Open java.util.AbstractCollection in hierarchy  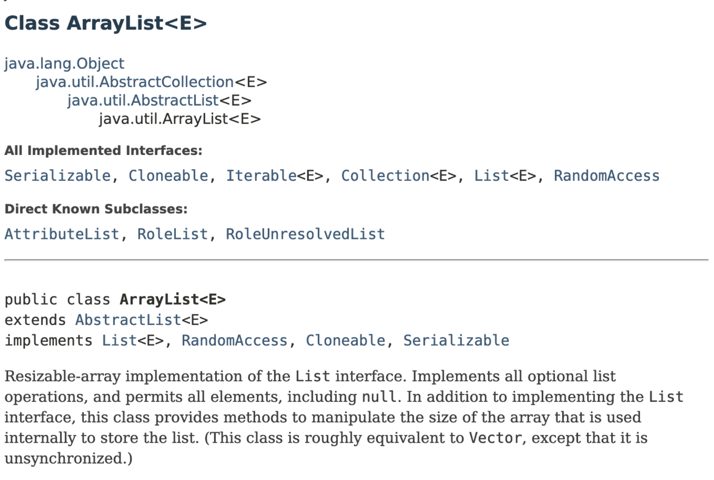[x=135, y=82]
